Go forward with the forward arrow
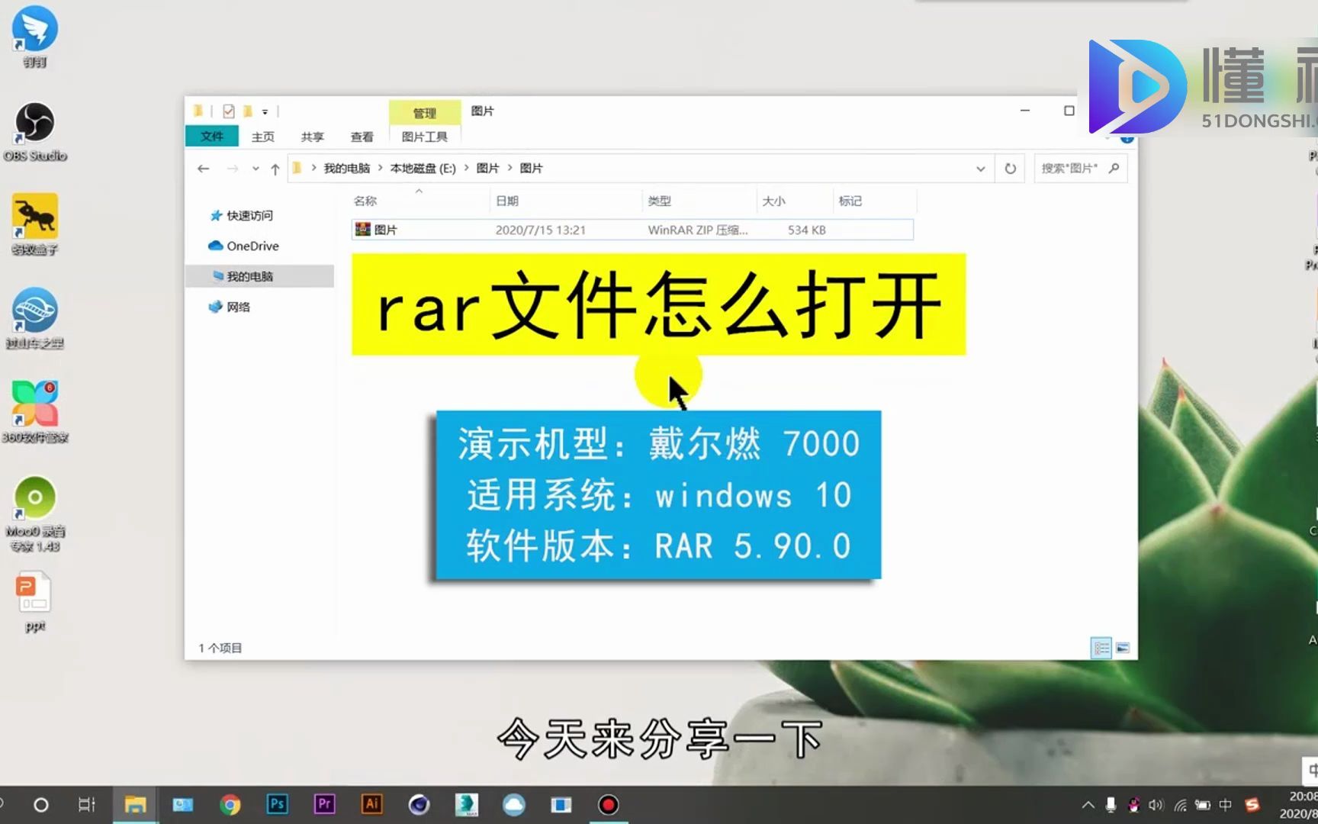The width and height of the screenshot is (1318, 824). tap(233, 169)
